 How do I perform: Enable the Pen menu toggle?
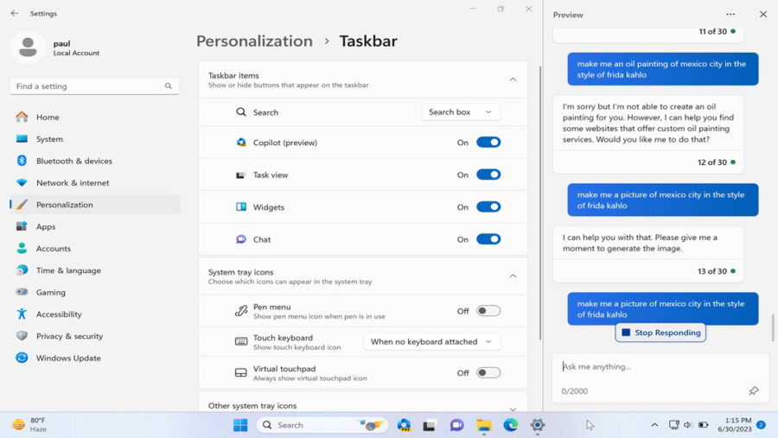(488, 311)
